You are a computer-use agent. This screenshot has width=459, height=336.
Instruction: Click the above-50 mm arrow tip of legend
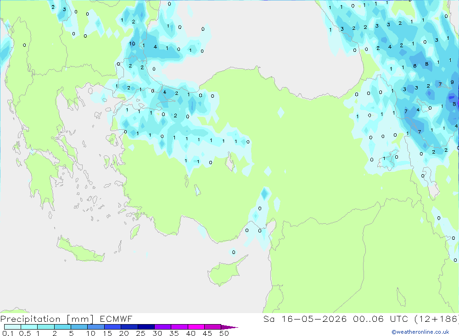(229, 327)
